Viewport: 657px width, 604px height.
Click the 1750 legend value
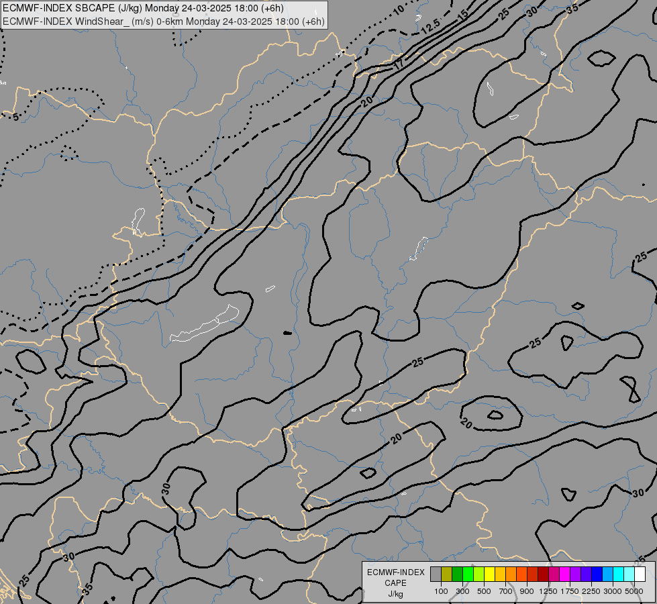coord(570,591)
